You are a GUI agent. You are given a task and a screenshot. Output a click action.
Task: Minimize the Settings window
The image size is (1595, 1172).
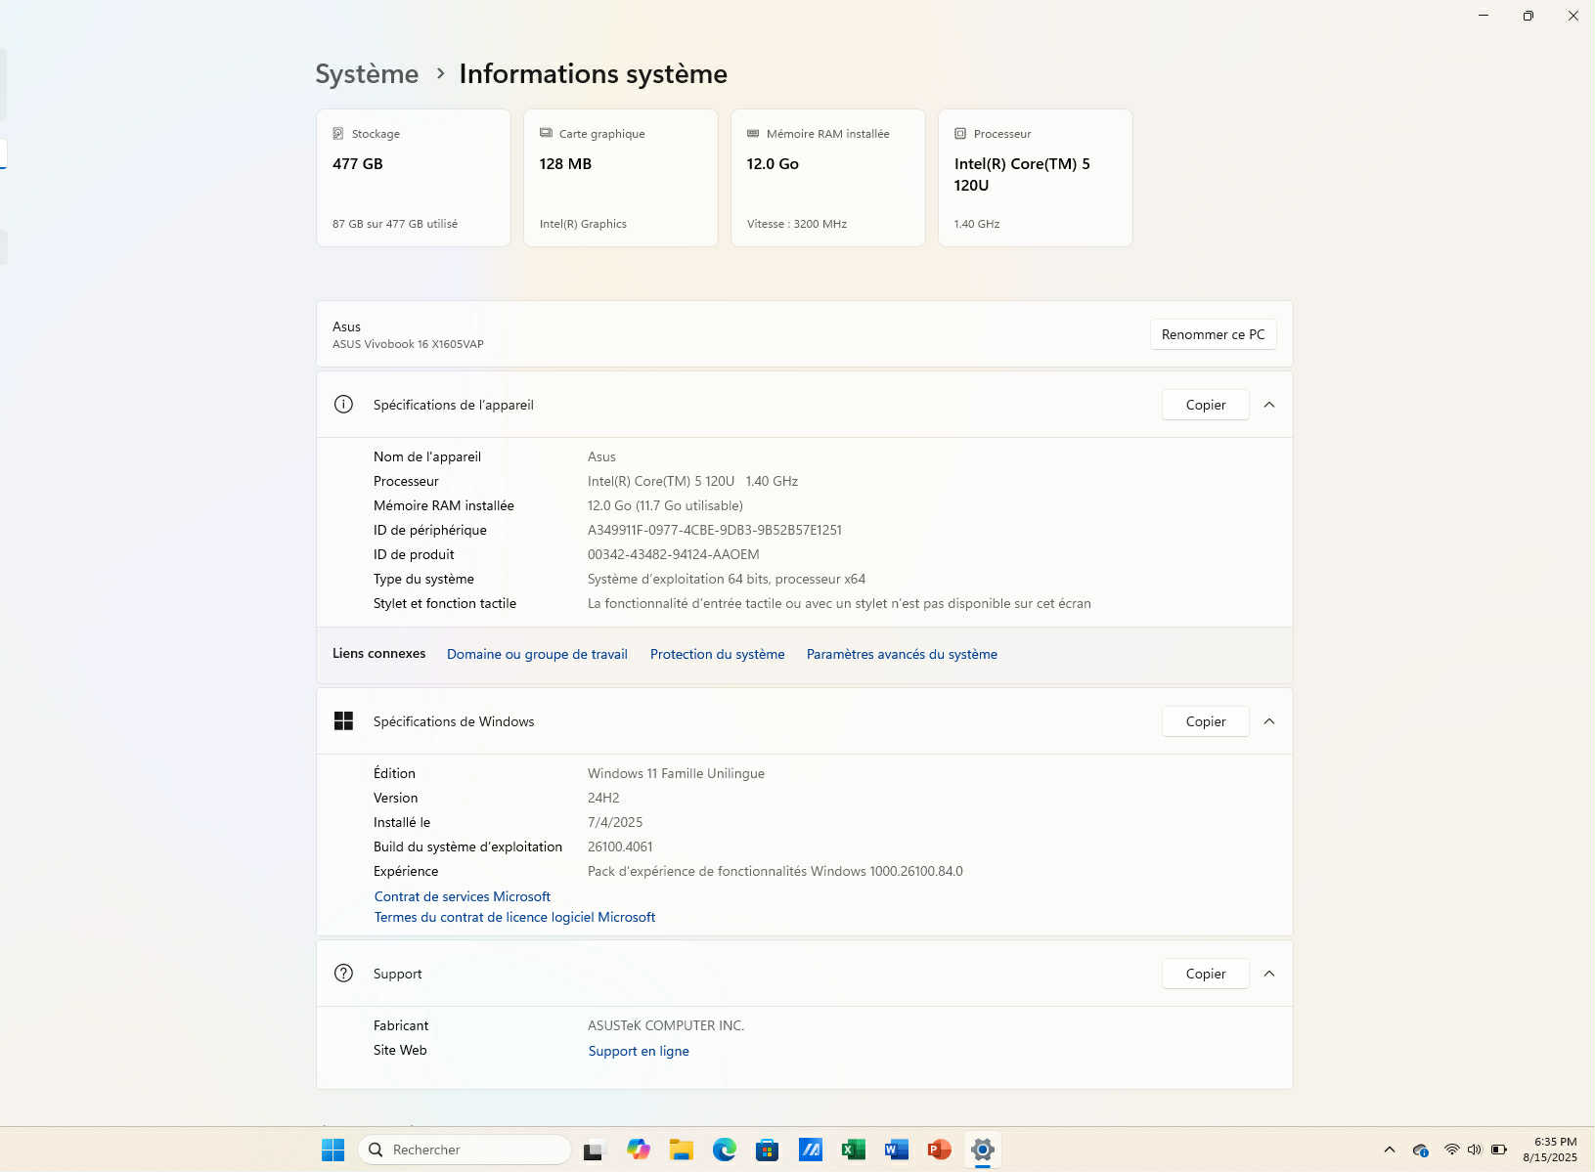point(1484,16)
